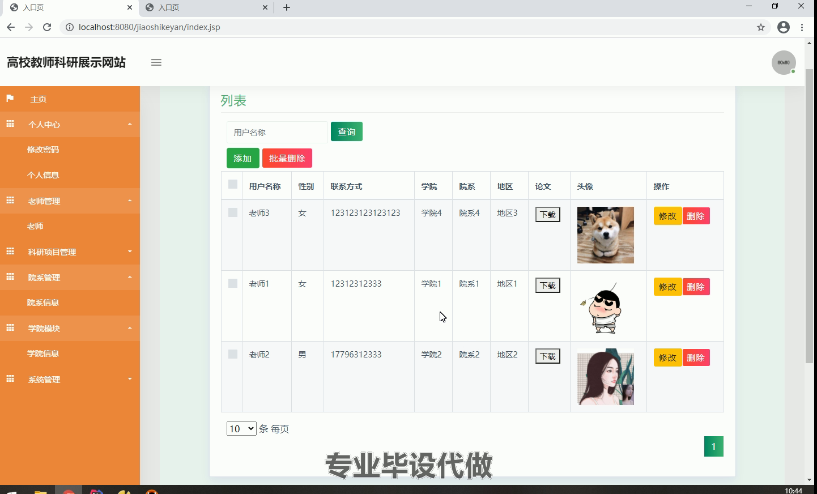Click 修改 for 老师1 row

click(667, 287)
